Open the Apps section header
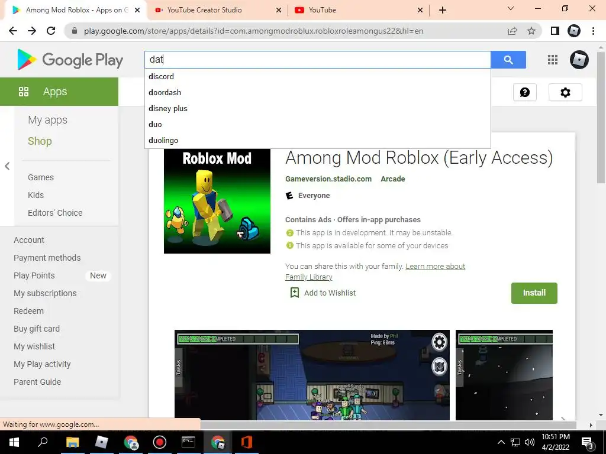 point(59,92)
